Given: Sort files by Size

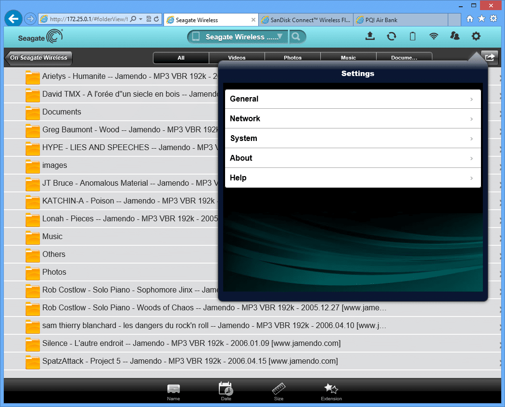Looking at the screenshot, I should pyautogui.click(x=278, y=392).
